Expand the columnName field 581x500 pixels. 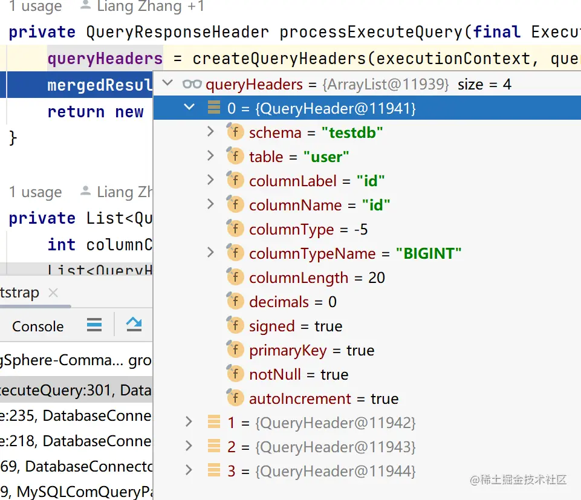coord(210,204)
